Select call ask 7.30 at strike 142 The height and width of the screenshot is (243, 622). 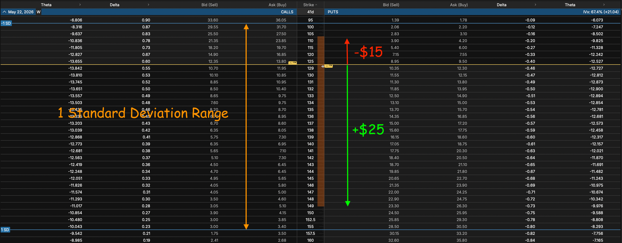coord(282,158)
